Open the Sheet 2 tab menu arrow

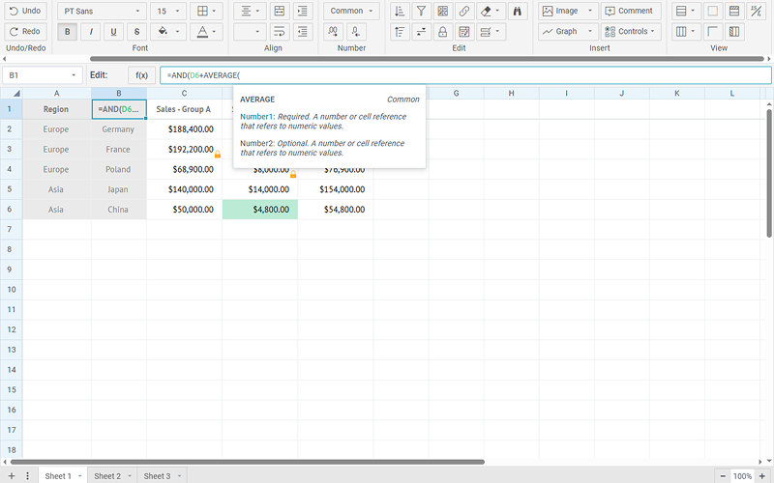coord(130,475)
